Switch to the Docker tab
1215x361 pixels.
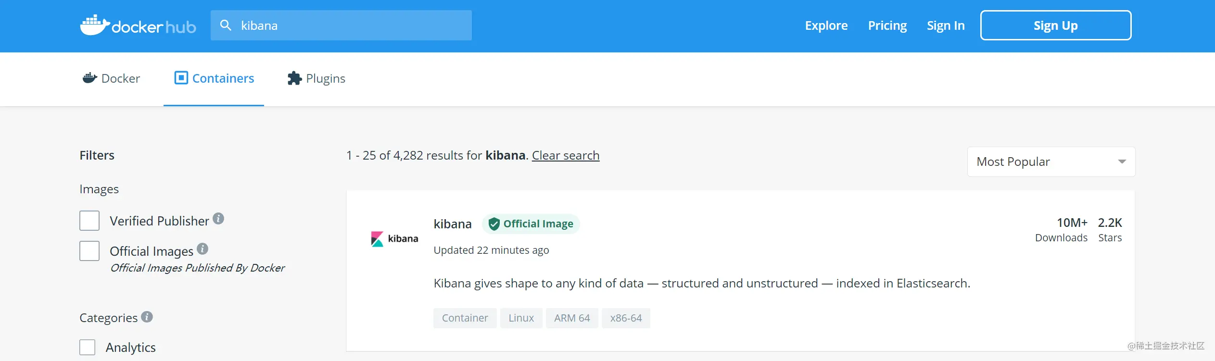pos(112,78)
